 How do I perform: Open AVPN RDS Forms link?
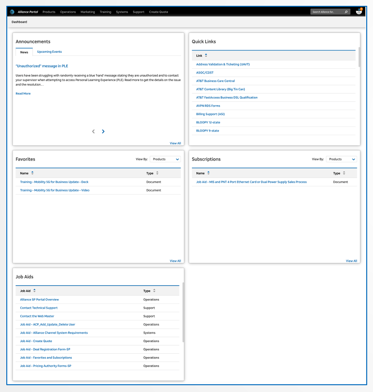click(208, 106)
